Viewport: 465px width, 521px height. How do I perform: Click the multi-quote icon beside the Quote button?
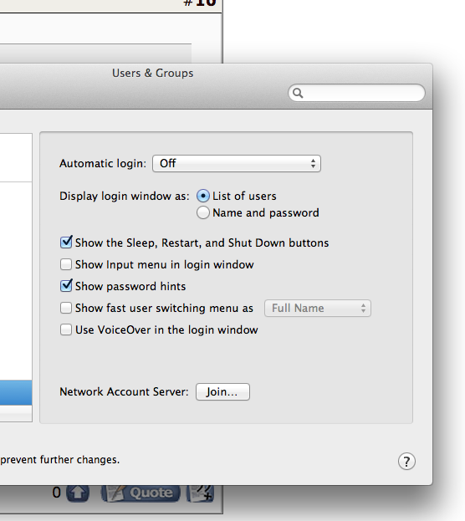point(200,493)
